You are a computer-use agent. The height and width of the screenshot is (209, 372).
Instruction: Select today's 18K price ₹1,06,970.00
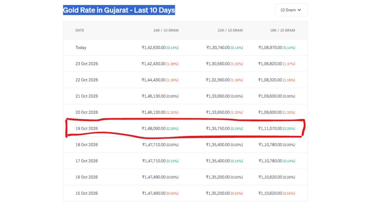pos(270,48)
